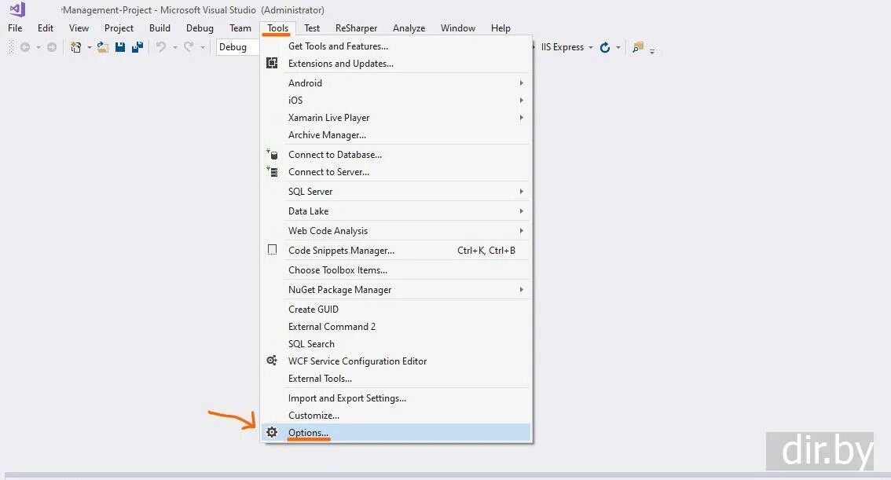Expand the Xamarin Live Player submenu arrow
Viewport: 891px width, 480px height.
(521, 118)
